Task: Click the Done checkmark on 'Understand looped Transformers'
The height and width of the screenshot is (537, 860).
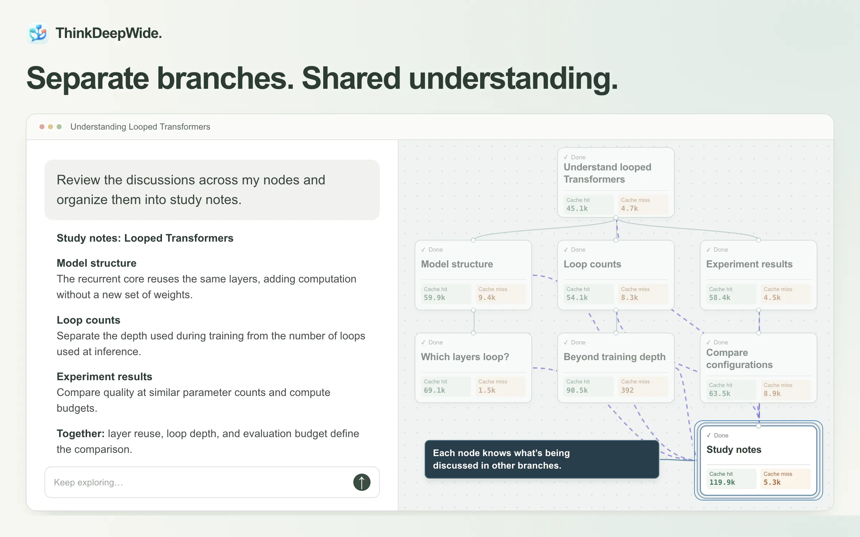Action: tap(565, 157)
